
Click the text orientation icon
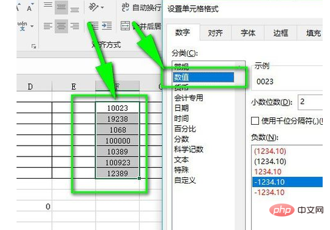point(94,7)
